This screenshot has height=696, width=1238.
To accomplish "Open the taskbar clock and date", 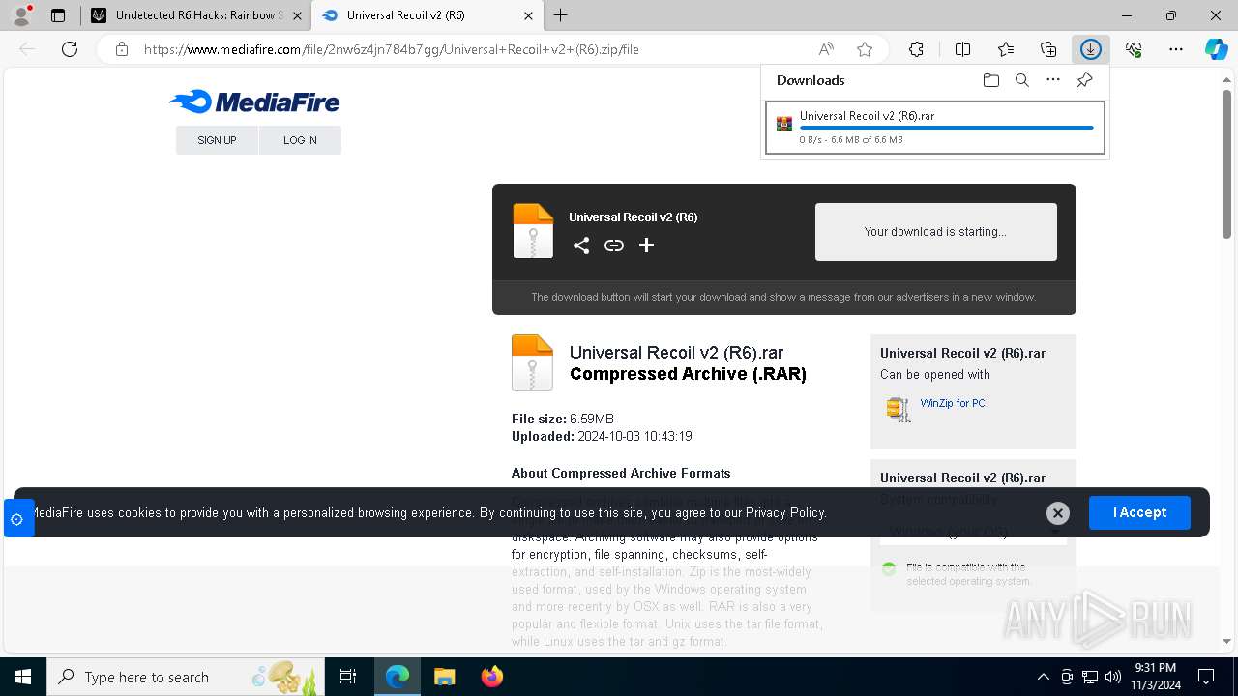I will click(x=1156, y=677).
